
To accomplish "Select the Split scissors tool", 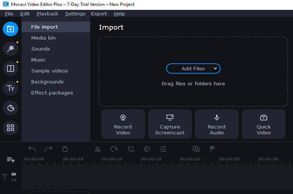I will (97, 149).
